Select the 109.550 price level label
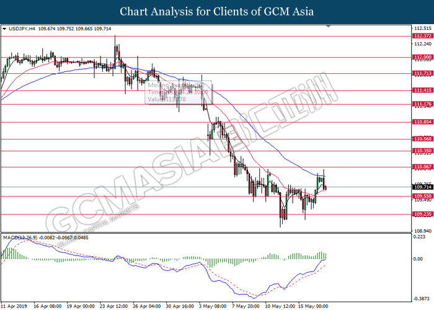The image size is (434, 310). point(422,197)
